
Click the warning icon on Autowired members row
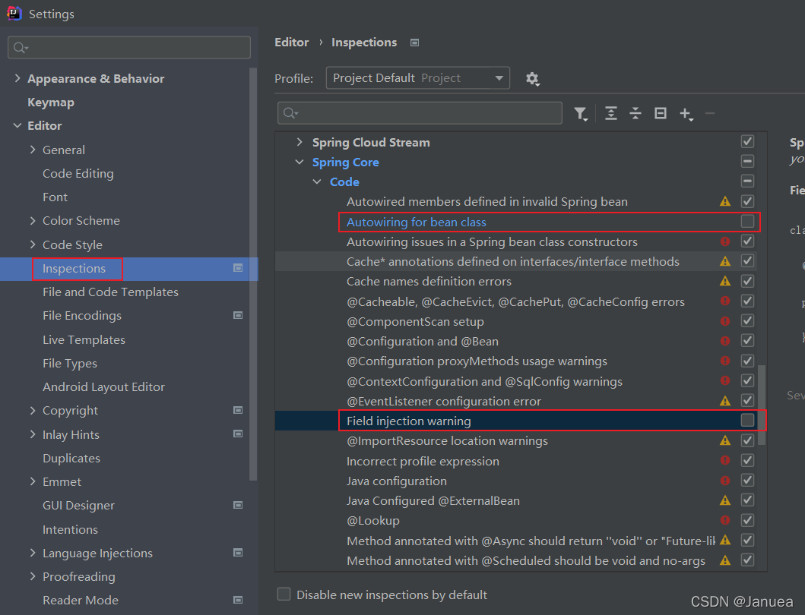pyautogui.click(x=725, y=201)
